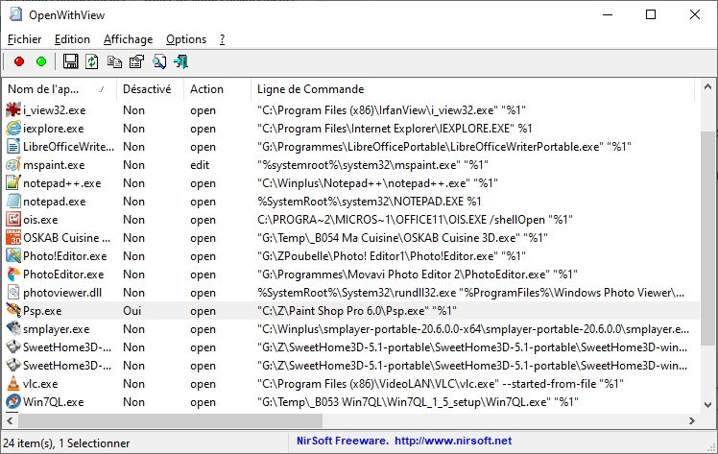Click the mspaint.exe palette icon
The width and height of the screenshot is (718, 454).
pyautogui.click(x=13, y=165)
